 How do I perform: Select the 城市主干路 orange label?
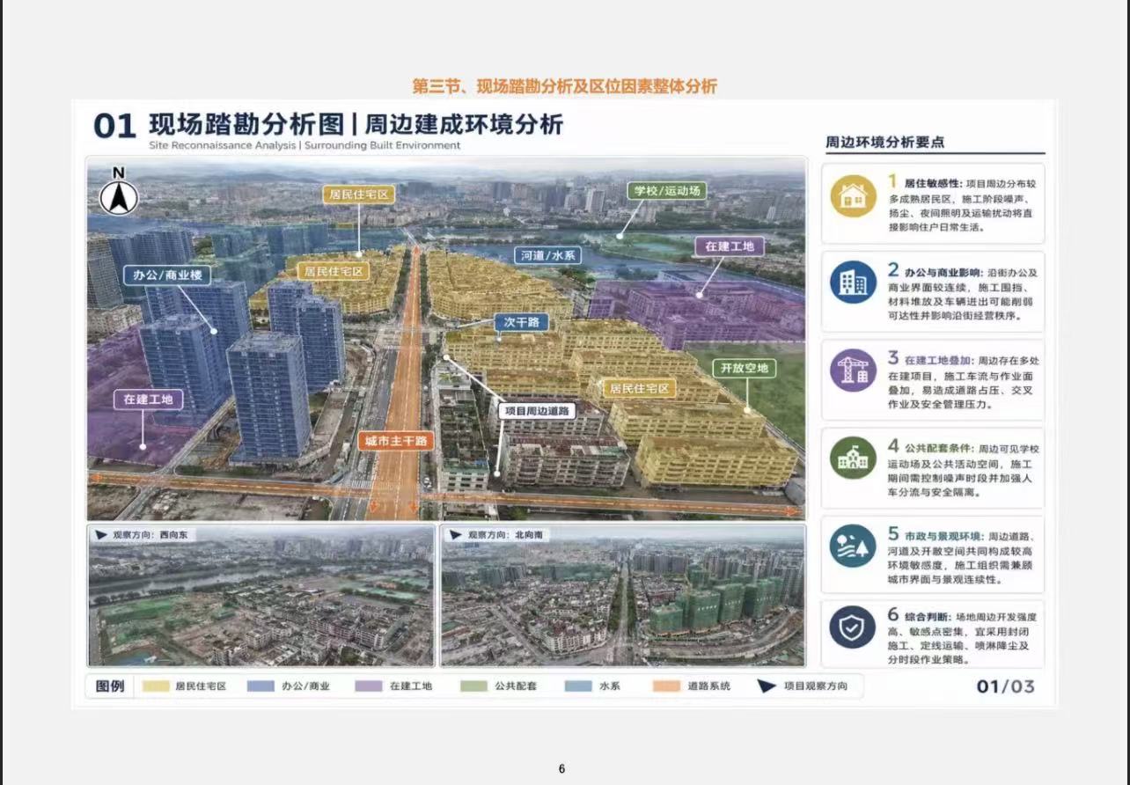point(396,440)
